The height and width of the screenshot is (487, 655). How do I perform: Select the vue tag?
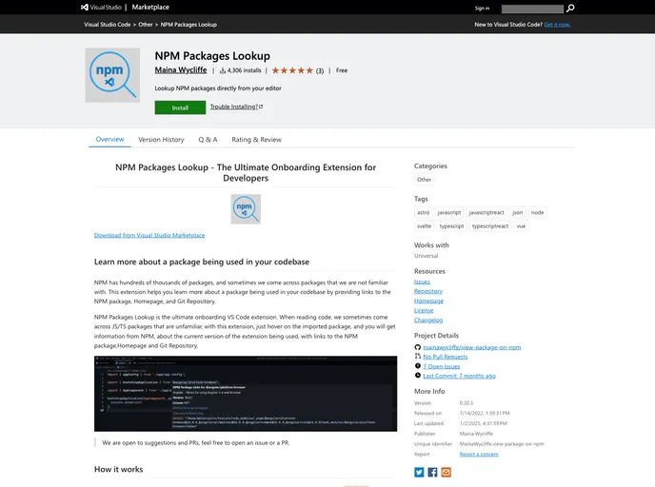tap(521, 225)
